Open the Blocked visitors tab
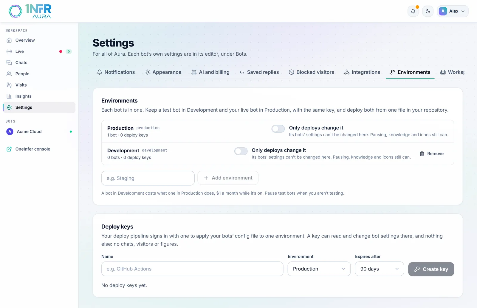The image size is (477, 308). 312,72
